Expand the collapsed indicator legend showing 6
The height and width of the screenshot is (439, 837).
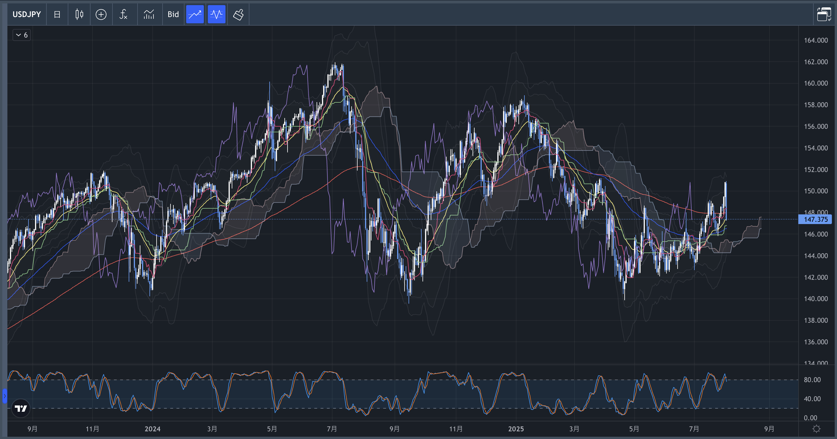coord(21,35)
